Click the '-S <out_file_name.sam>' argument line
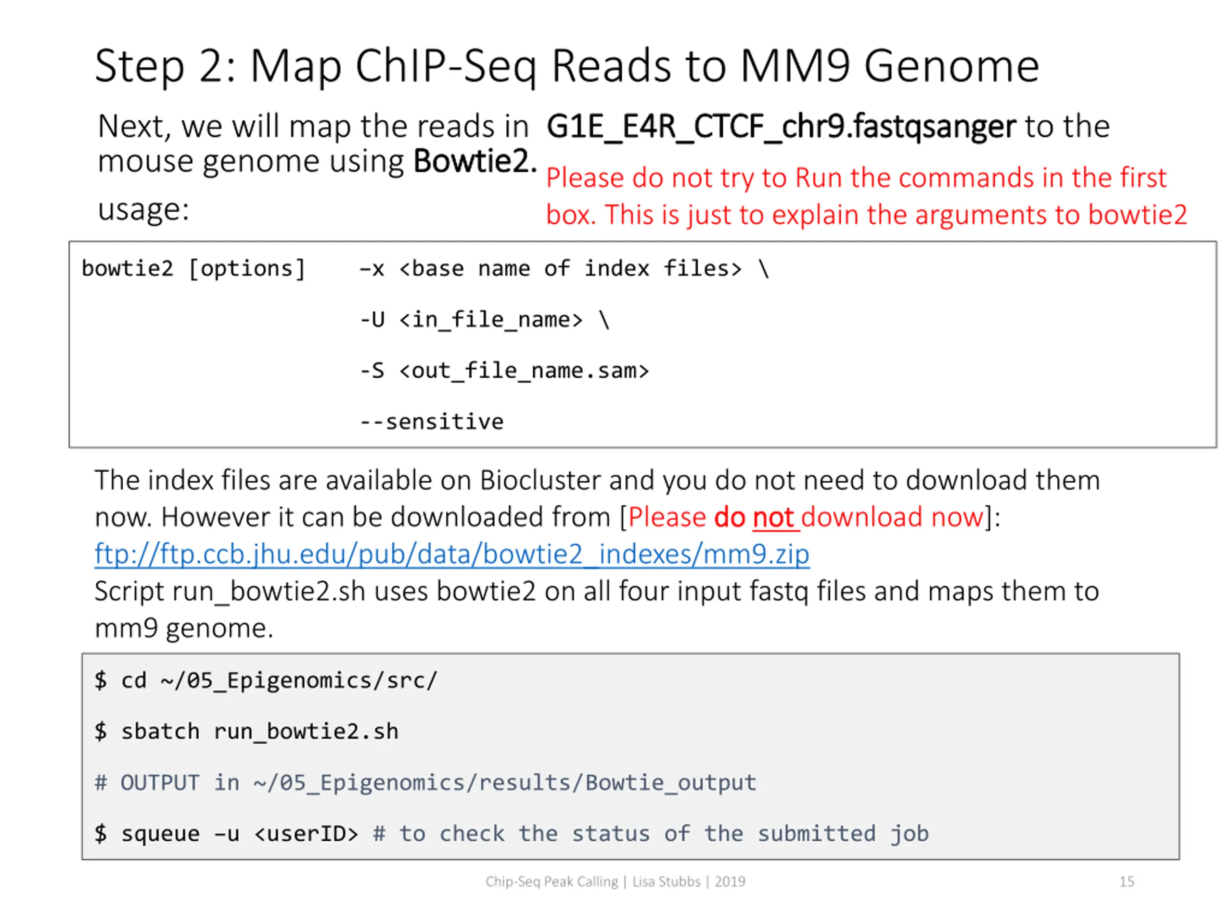 [504, 371]
